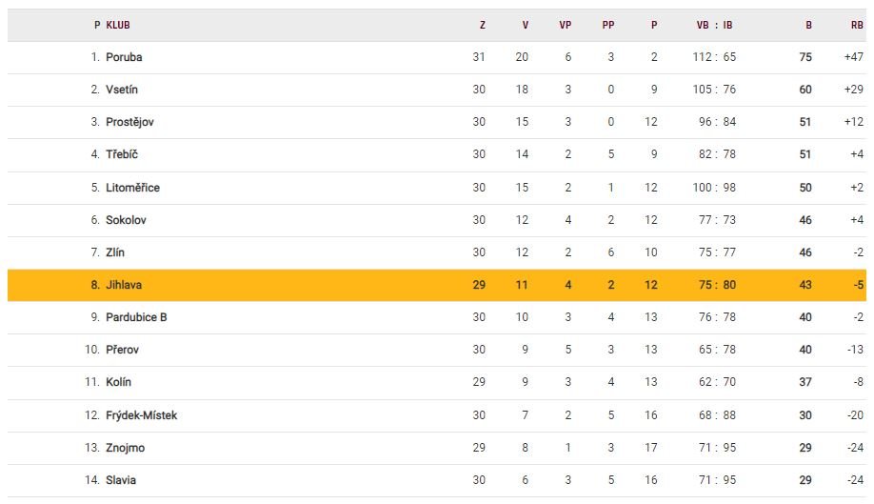Sort by the RB column header

857,26
